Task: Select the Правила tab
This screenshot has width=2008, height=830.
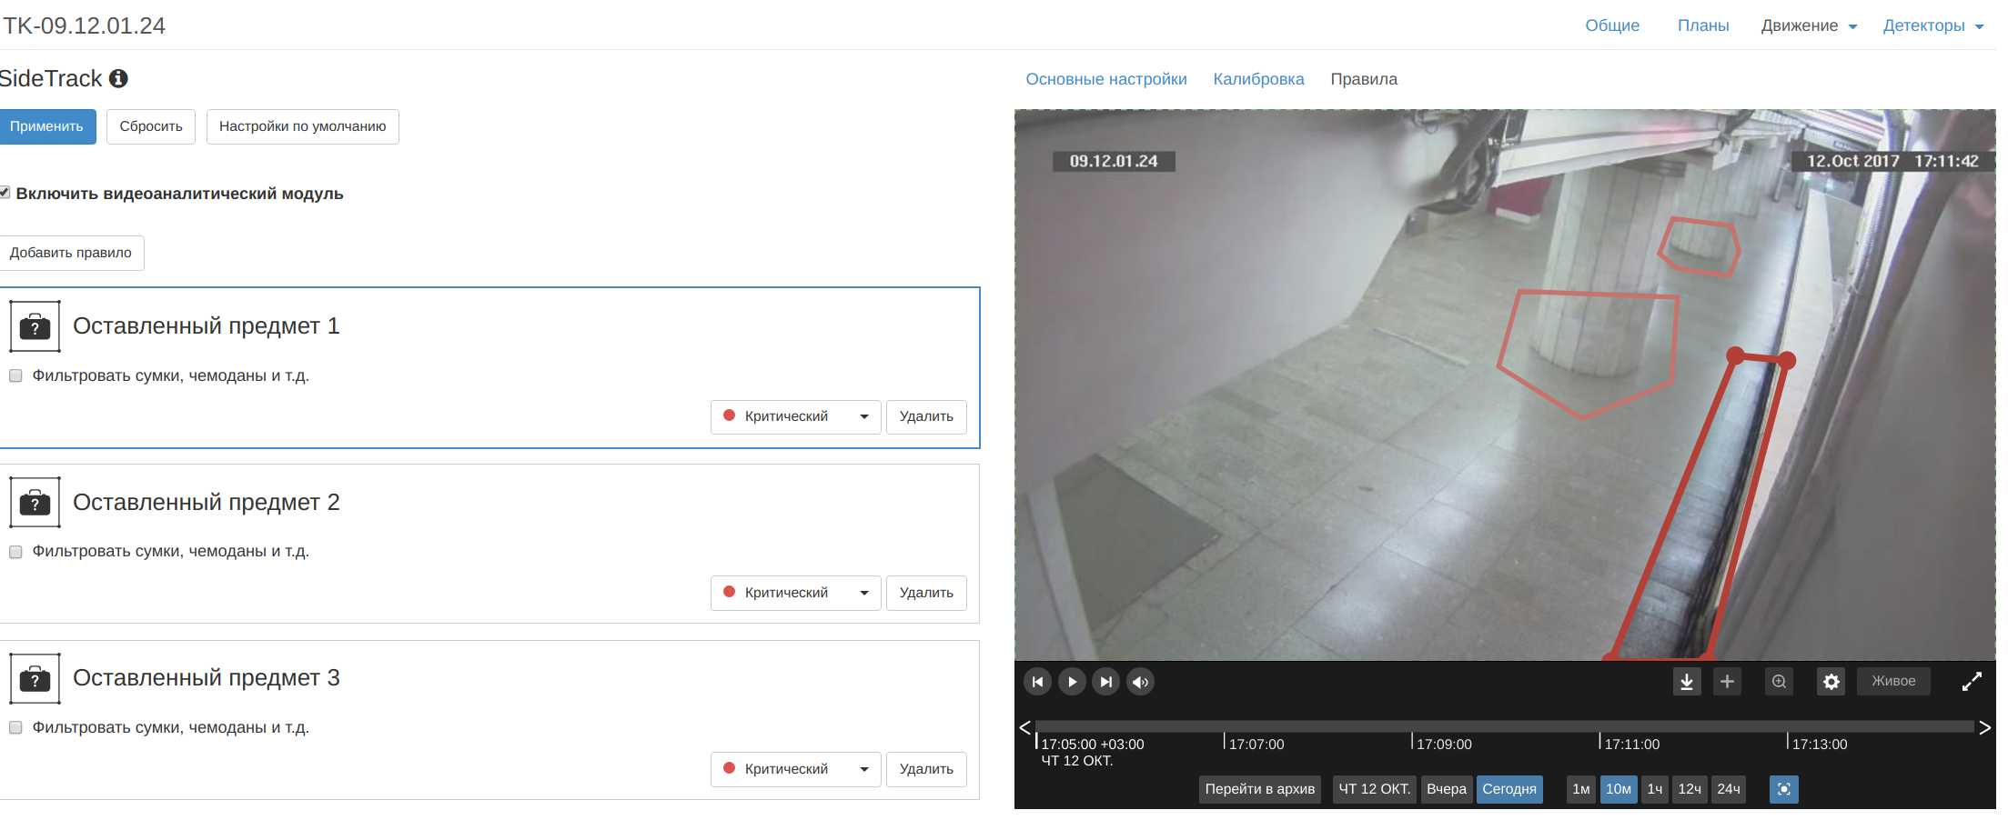Action: [x=1364, y=79]
